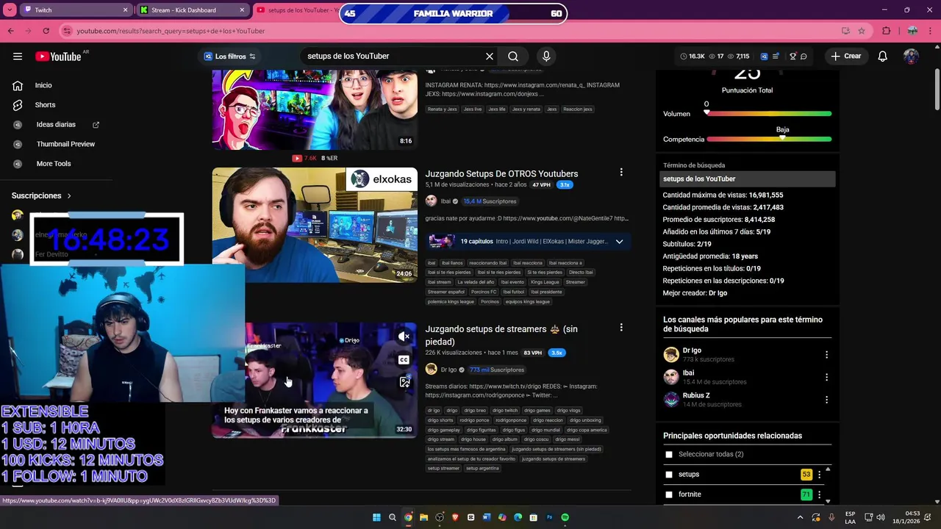The image size is (941, 529).
Task: Click in the YouTube search input field
Action: [393, 56]
